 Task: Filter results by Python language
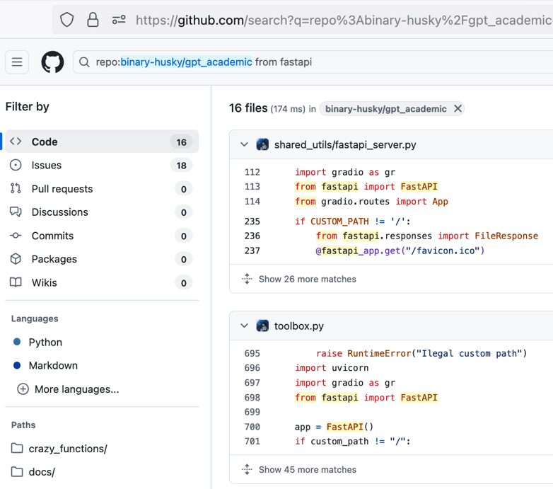pos(45,342)
